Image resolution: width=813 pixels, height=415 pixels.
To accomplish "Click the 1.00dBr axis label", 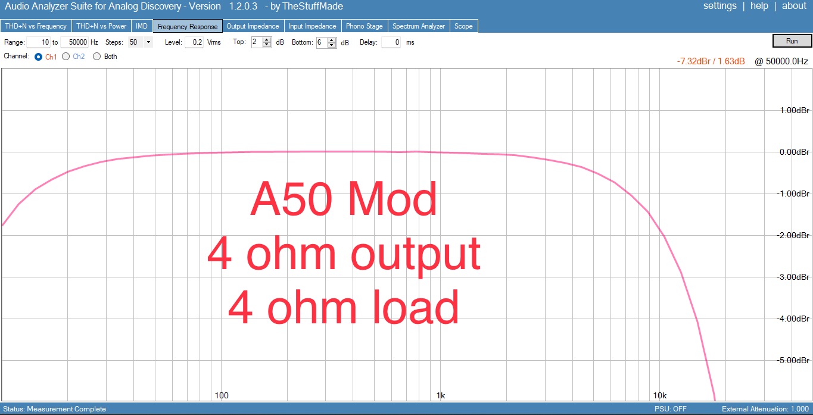I will pos(794,110).
